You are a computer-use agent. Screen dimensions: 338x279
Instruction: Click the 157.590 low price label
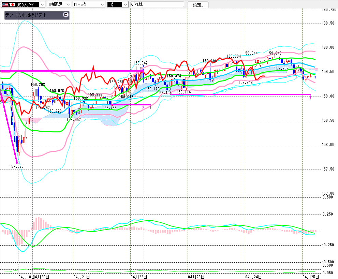[x=16, y=166]
